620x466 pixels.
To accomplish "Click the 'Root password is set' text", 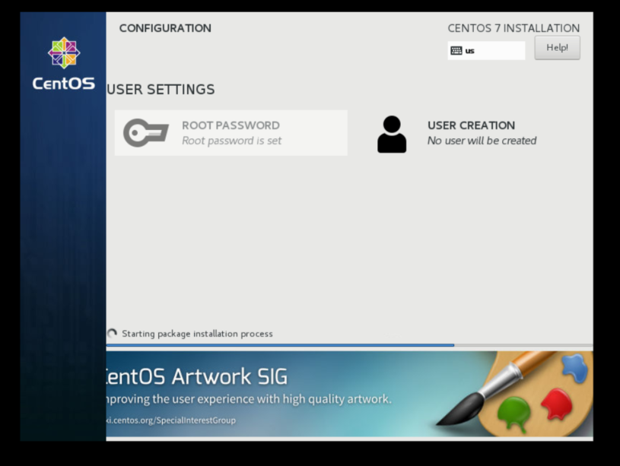I will (232, 141).
